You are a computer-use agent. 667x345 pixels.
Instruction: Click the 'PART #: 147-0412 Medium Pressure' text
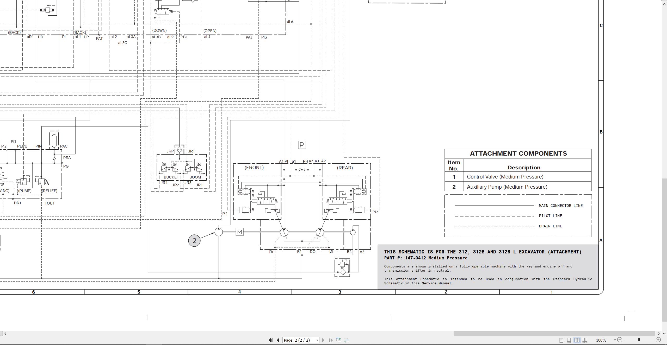pyautogui.click(x=426, y=258)
